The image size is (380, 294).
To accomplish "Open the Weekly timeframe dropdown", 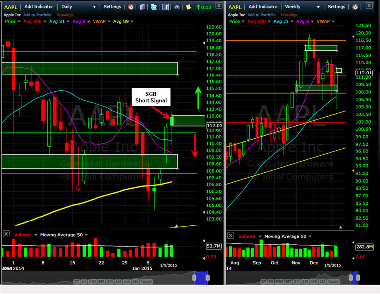I will 318,7.
